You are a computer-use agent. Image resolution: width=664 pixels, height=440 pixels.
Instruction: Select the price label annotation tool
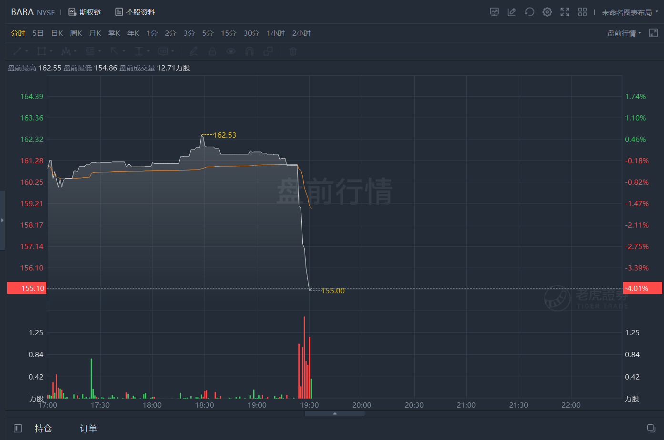point(163,51)
